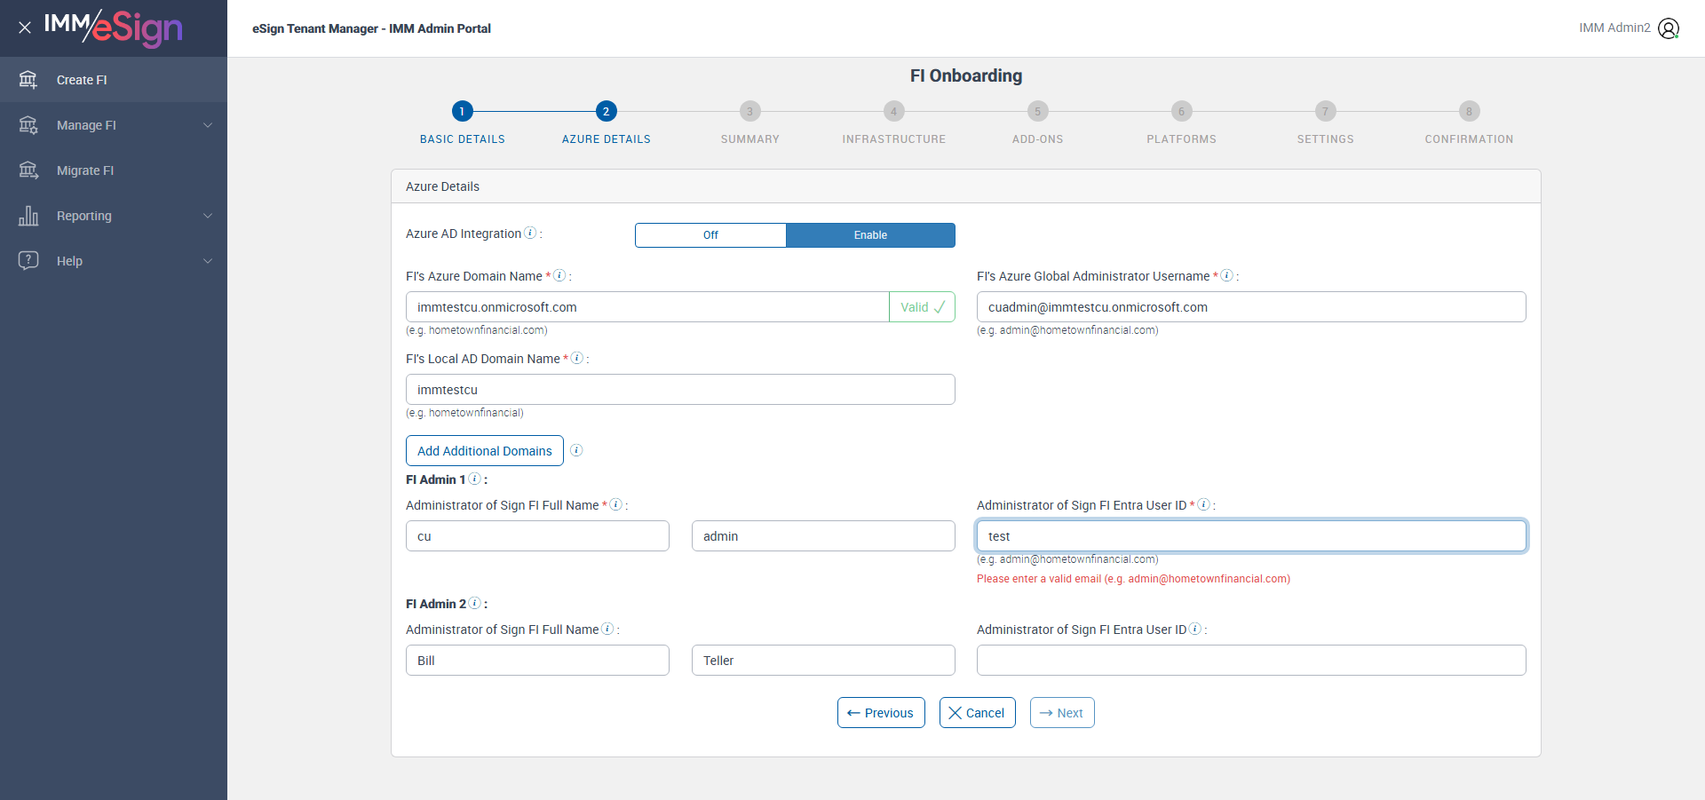Open Create FI in the sidebar

(82, 80)
